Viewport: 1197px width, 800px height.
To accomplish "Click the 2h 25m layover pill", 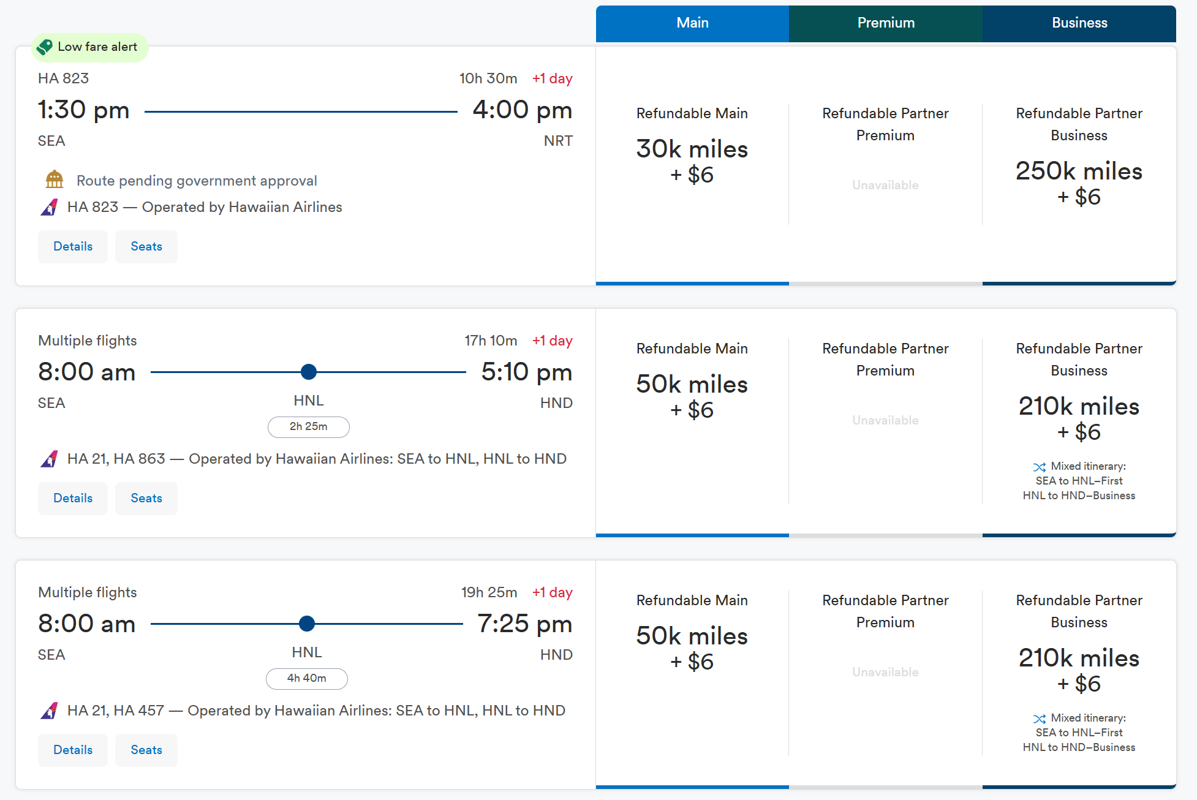I will click(x=309, y=427).
